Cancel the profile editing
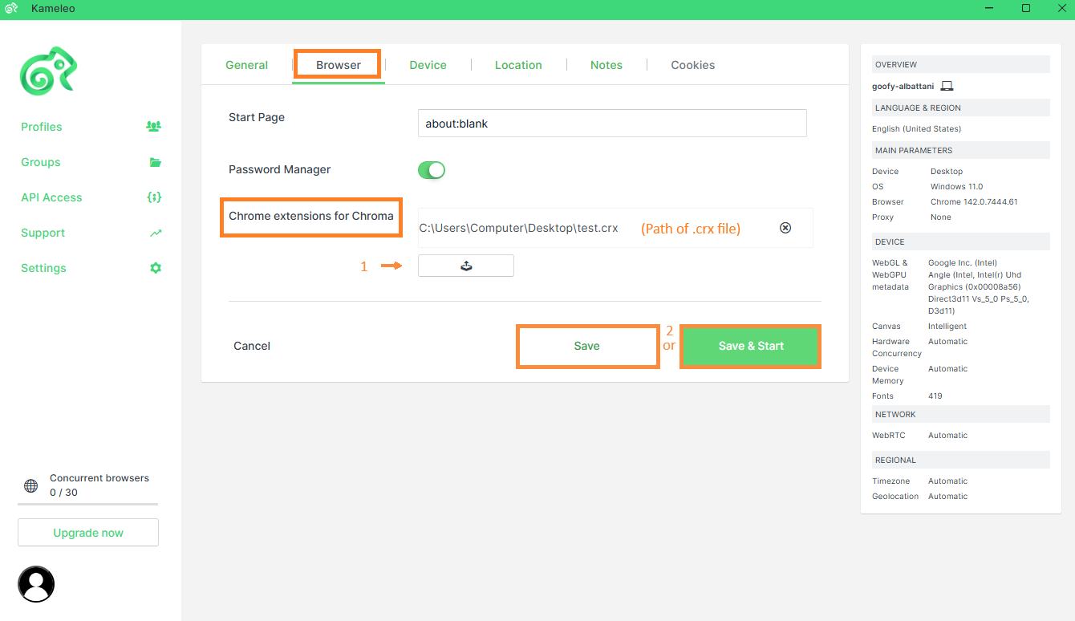1075x621 pixels. [x=252, y=346]
